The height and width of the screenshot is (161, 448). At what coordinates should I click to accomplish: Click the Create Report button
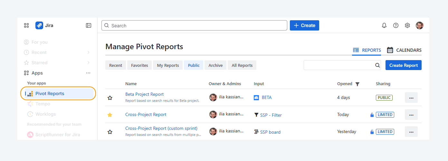(x=404, y=65)
